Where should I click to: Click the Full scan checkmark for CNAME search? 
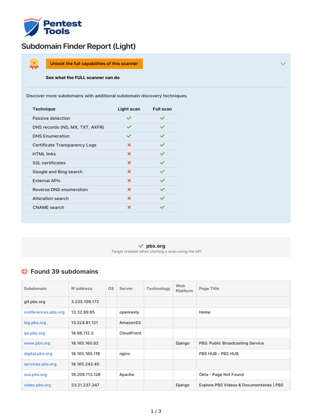coord(162,207)
